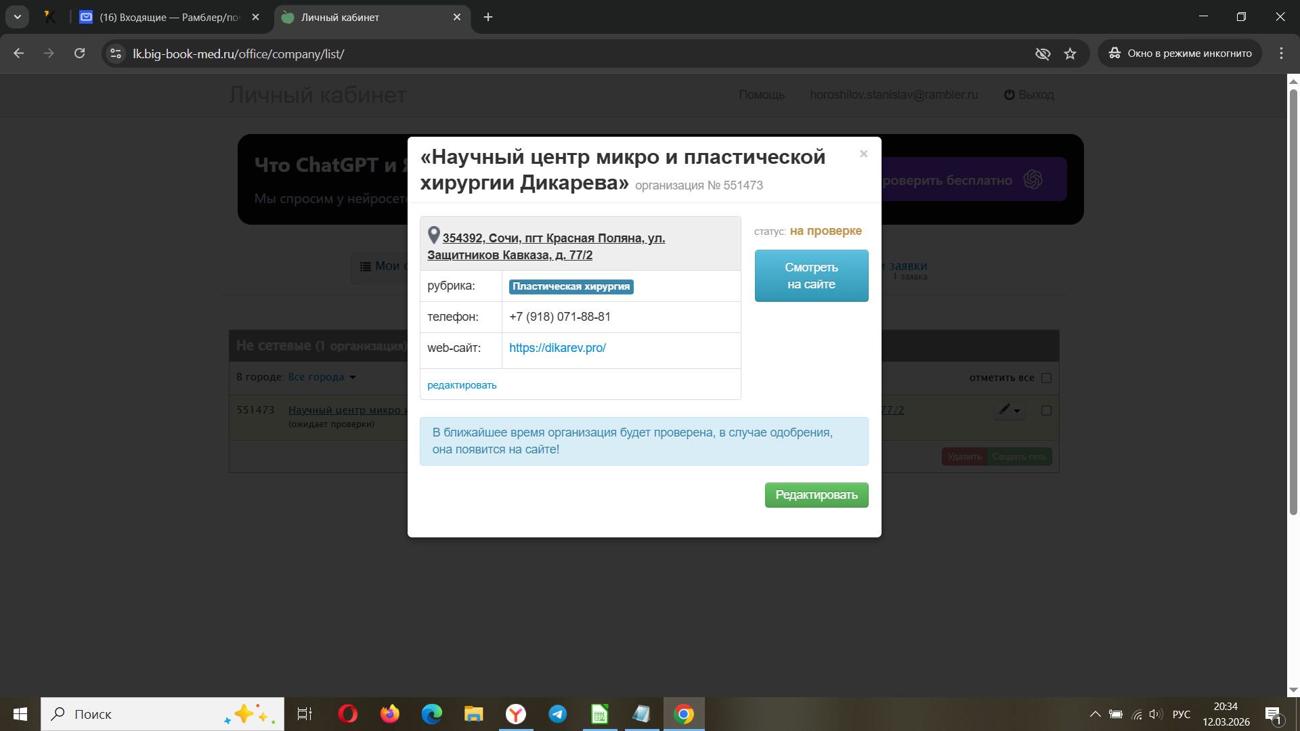Open site information icon in address bar
1300x731 pixels.
[116, 53]
